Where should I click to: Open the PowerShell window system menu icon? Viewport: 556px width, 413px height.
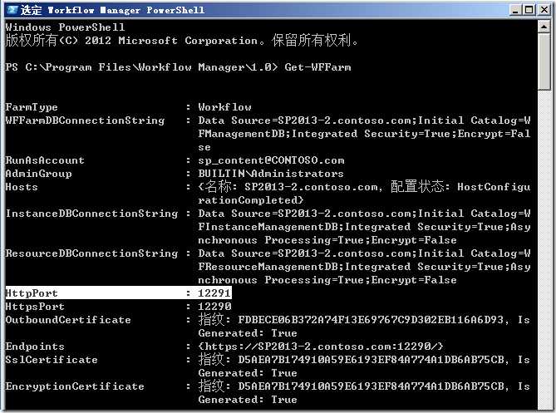11,10
